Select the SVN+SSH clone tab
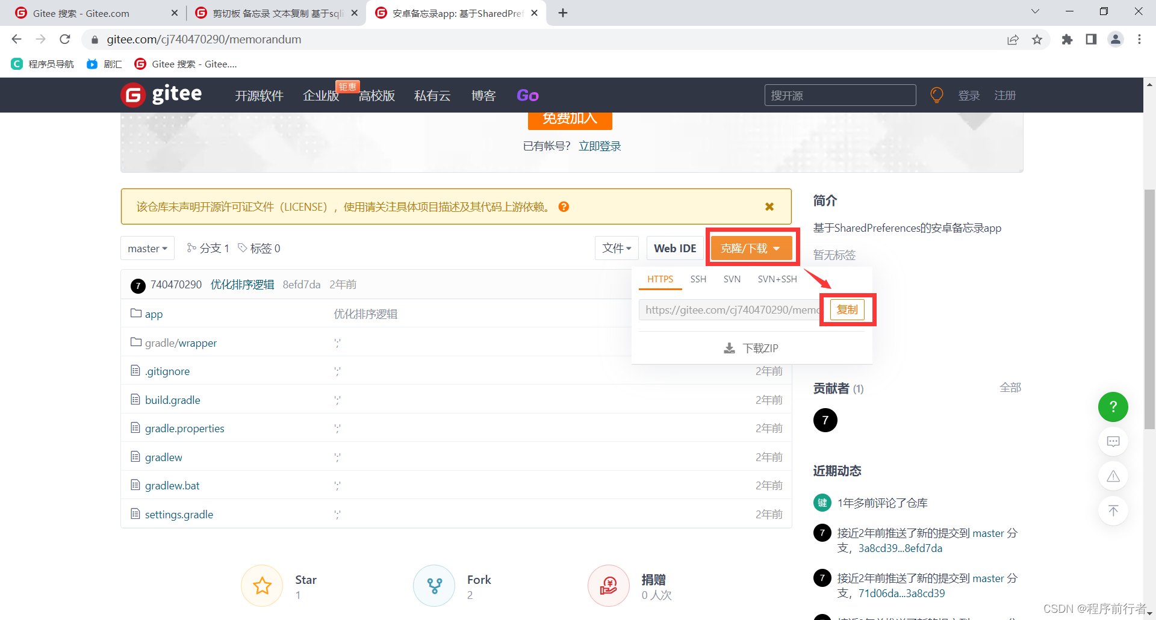 coord(777,279)
